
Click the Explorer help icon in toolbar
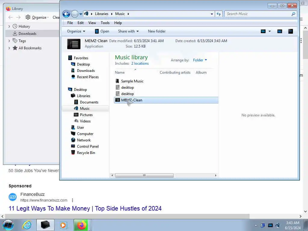point(291,31)
